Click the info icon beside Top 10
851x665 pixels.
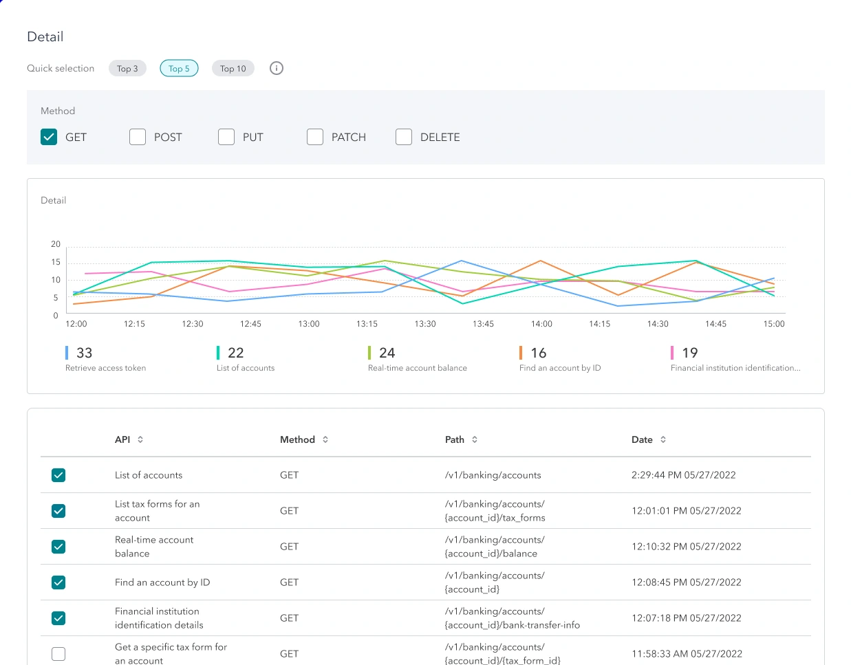tap(277, 68)
